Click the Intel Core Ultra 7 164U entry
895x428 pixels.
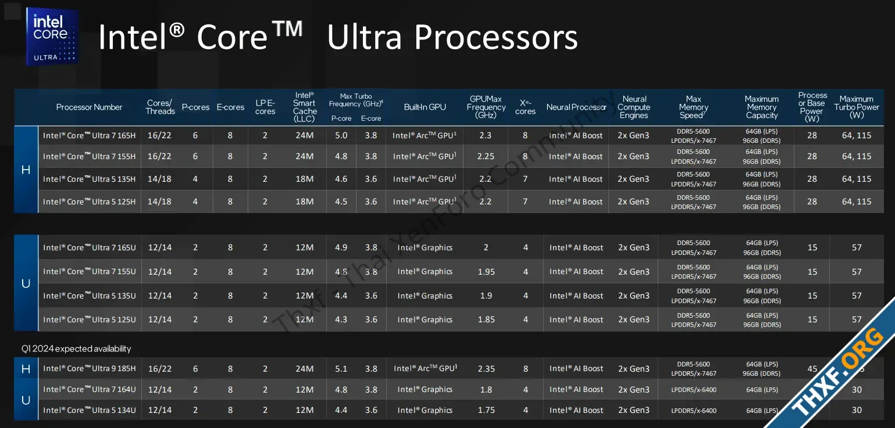click(89, 389)
